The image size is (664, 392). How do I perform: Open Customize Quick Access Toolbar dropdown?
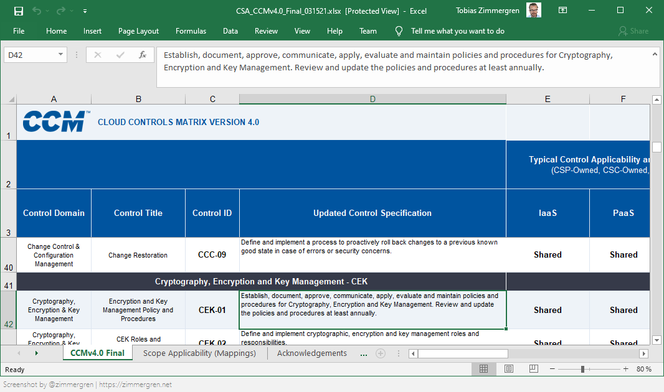click(85, 11)
